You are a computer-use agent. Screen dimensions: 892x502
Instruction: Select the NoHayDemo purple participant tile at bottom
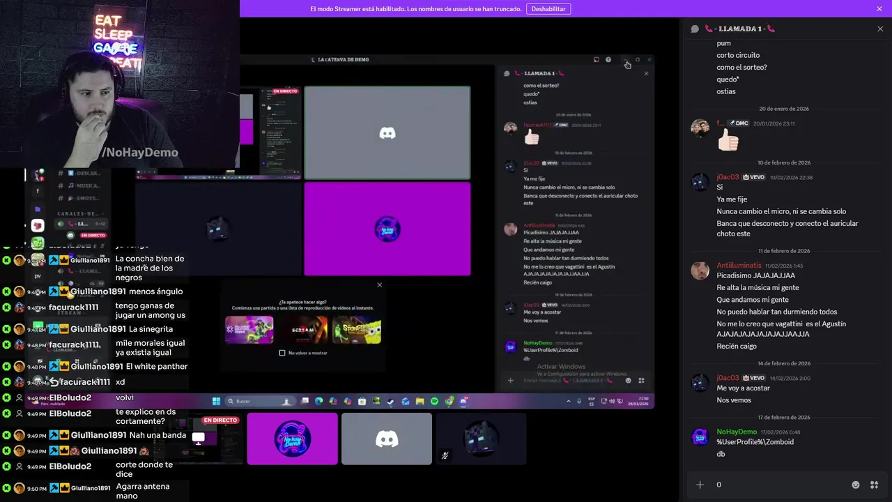(293, 439)
